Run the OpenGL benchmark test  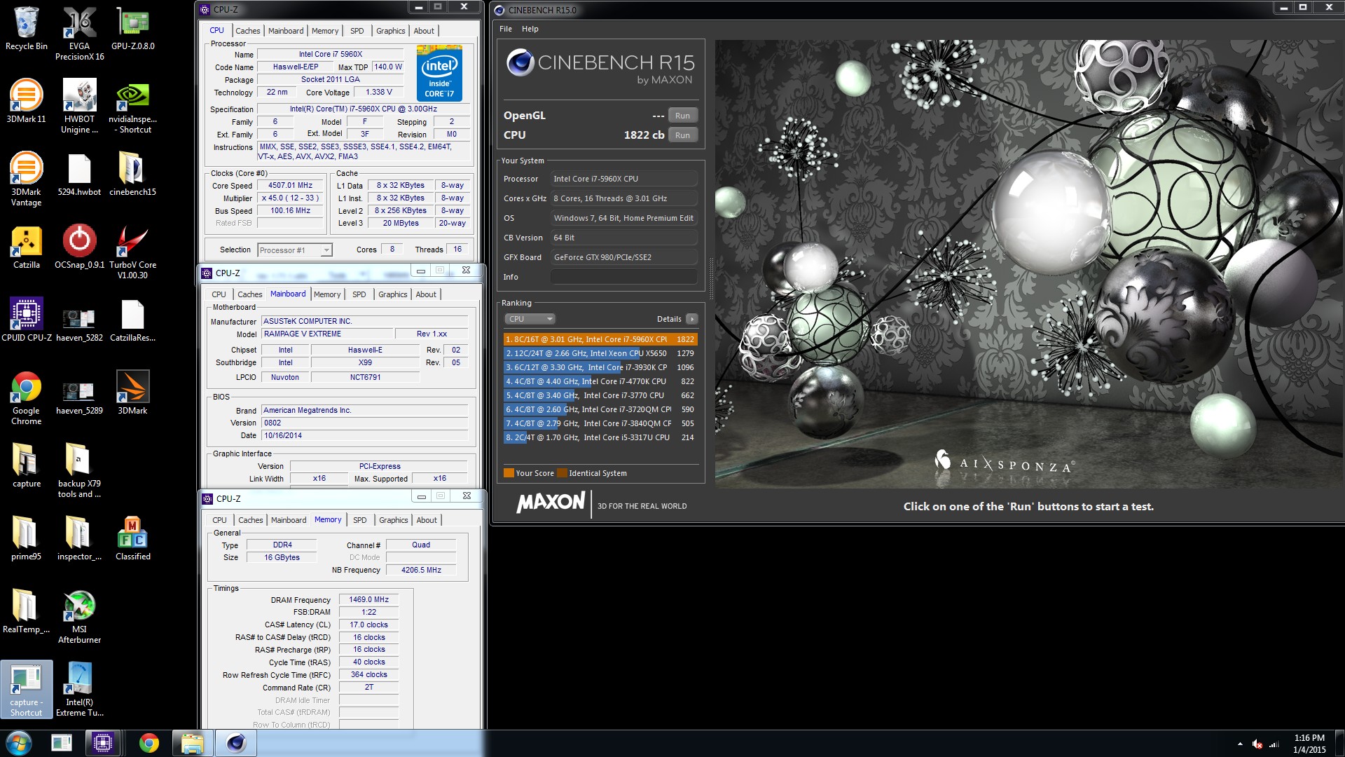(x=682, y=116)
